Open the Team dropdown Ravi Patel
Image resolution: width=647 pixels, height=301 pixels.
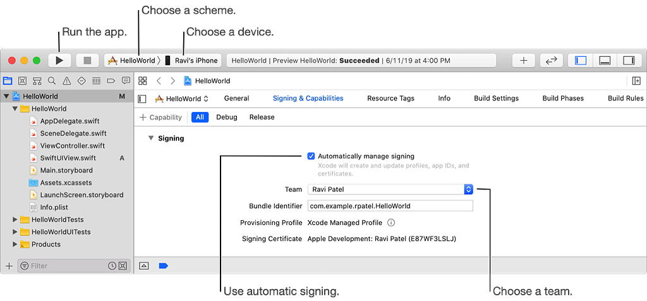point(390,190)
